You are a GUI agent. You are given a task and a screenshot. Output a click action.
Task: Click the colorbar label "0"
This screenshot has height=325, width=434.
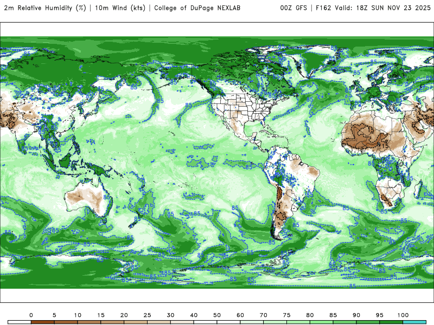tap(31, 315)
